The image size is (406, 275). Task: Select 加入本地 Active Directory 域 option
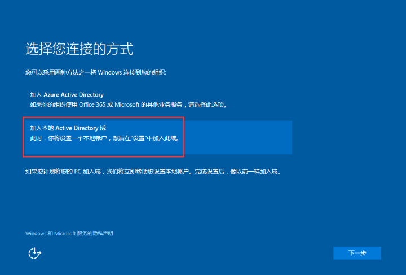158,137
